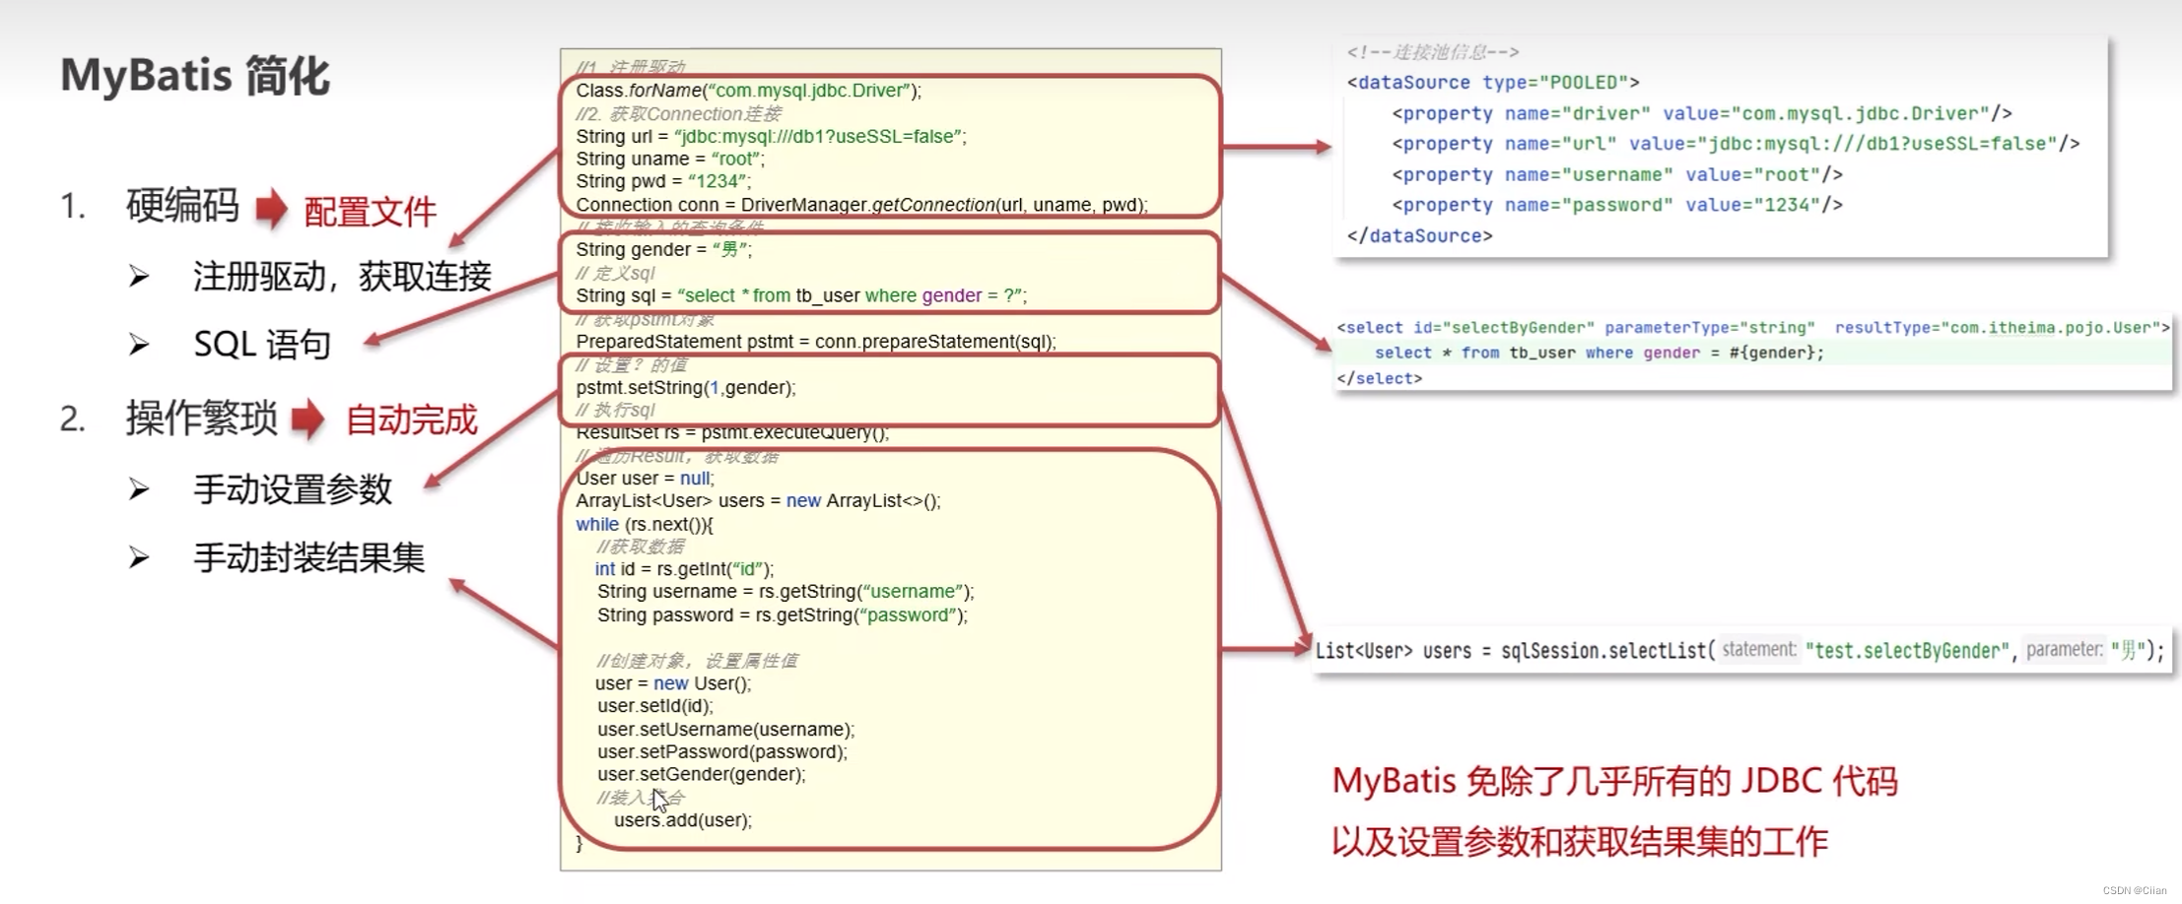Click the comment '//创建对象，设置属性值'
Screen dimensions: 2182x904
[x=698, y=661]
